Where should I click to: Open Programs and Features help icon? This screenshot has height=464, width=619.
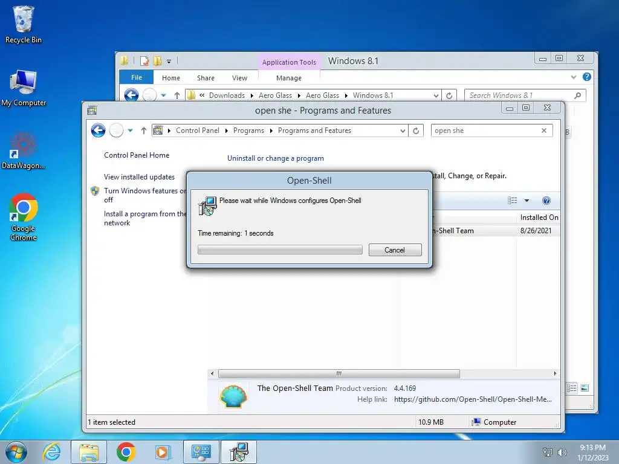(x=546, y=201)
